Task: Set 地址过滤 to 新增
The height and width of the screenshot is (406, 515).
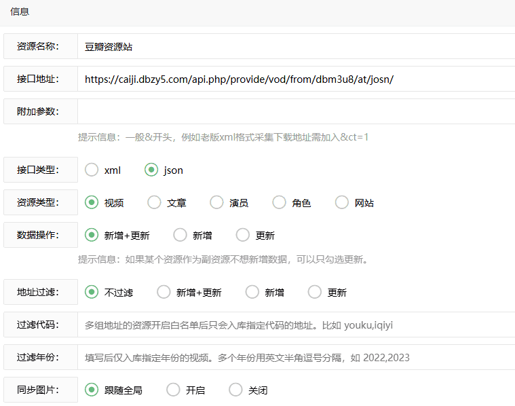Action: click(x=252, y=293)
